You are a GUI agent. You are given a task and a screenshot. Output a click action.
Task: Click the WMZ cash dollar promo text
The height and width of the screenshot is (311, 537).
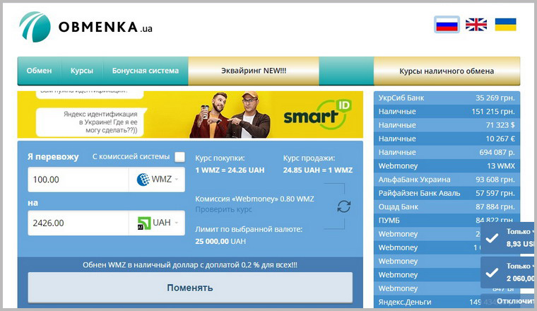point(190,265)
